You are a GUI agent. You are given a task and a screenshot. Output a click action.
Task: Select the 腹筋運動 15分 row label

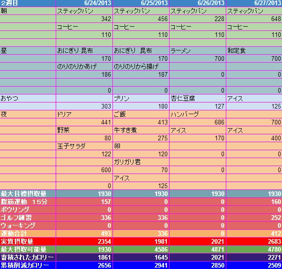pyautogui.click(x=28, y=202)
